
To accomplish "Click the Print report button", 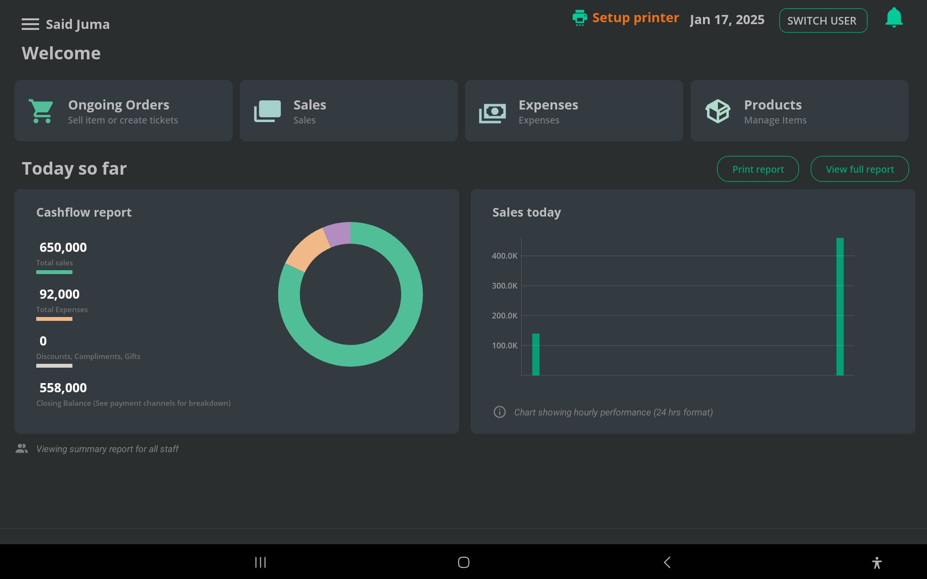I will tap(758, 169).
